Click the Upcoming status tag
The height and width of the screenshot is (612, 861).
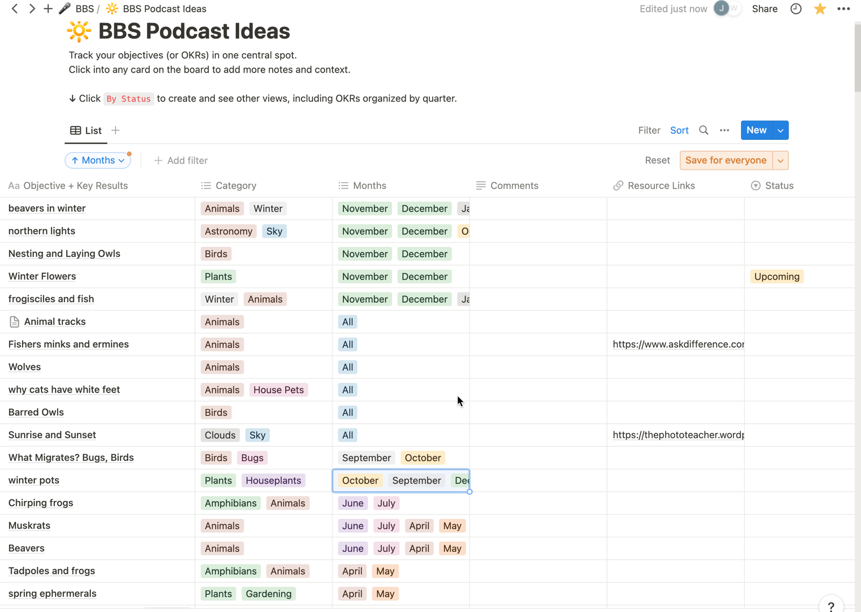(777, 276)
